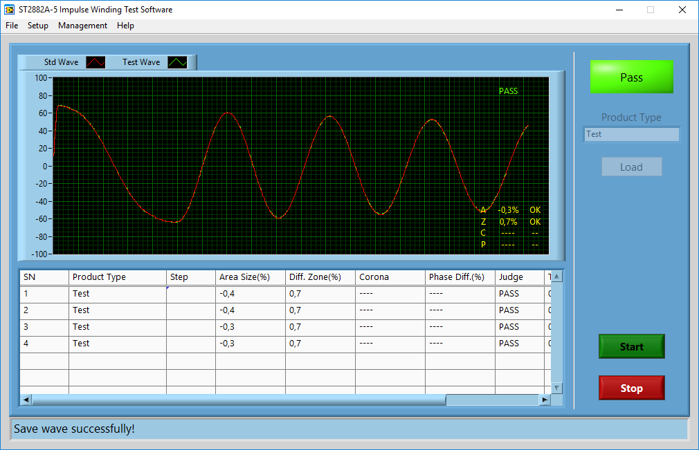Viewport: 699px width, 450px height.
Task: Open the Help menu
Action: [x=125, y=26]
